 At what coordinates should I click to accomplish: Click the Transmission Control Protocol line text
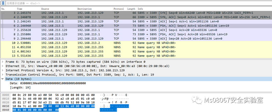(x=80, y=75)
